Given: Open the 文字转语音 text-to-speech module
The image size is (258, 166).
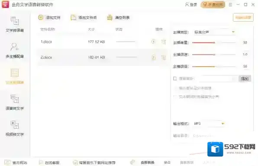Looking at the screenshot, I should pos(15,24).
